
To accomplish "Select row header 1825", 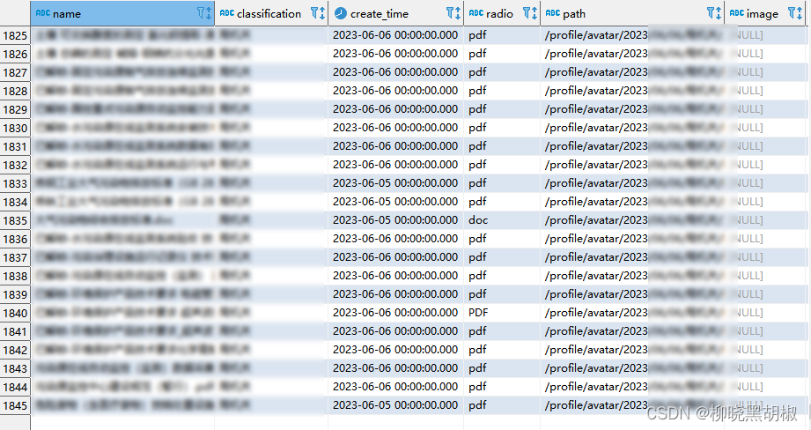I will [15, 35].
